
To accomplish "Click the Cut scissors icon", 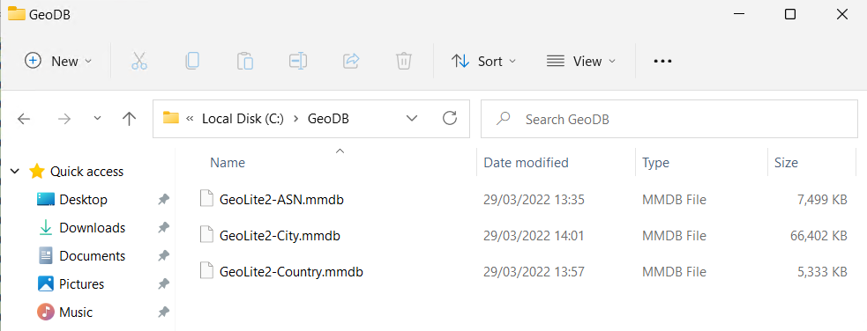I will coord(139,61).
